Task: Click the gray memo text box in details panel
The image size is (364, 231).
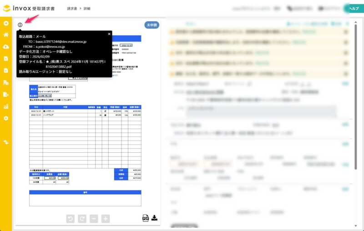Action: click(261, 111)
